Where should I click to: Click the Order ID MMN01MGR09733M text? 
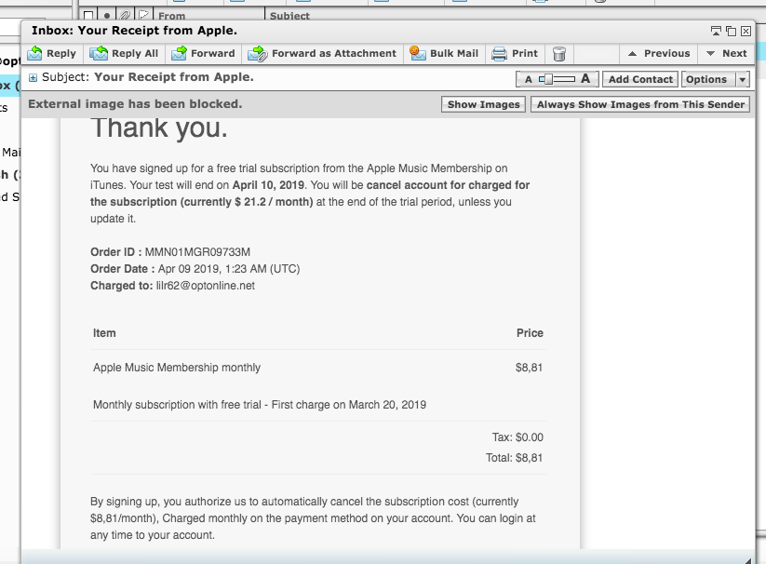pos(197,252)
